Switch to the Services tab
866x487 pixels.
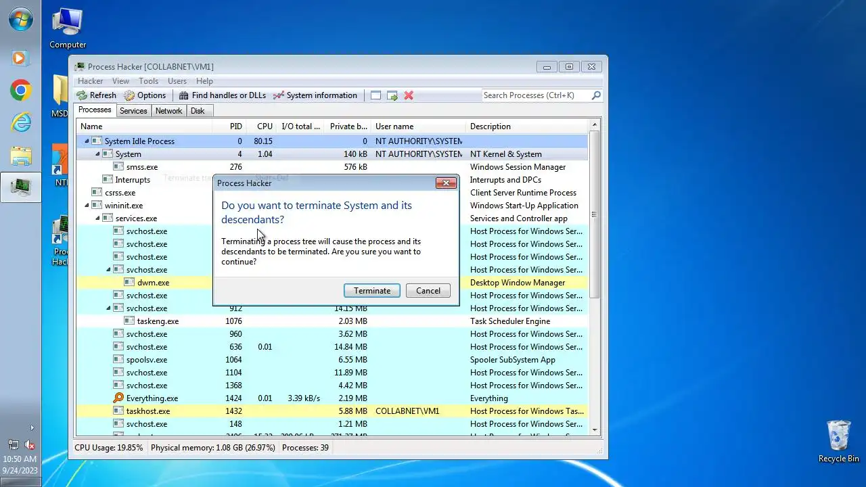133,111
